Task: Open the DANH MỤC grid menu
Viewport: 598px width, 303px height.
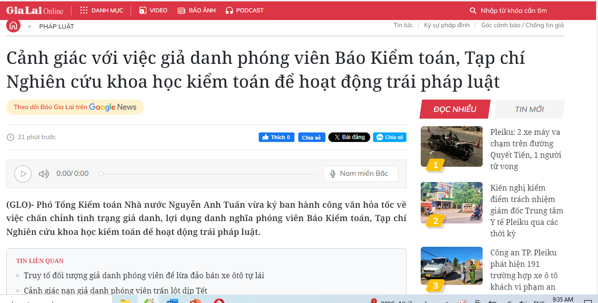Action: 101,10
